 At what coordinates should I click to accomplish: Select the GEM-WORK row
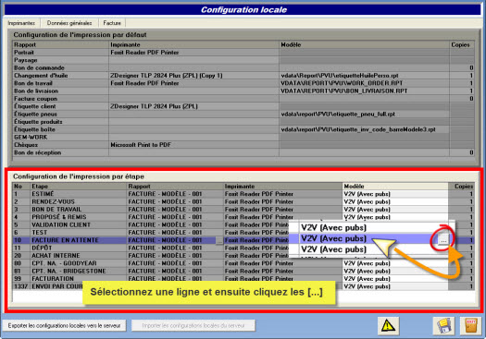[x=243, y=138]
